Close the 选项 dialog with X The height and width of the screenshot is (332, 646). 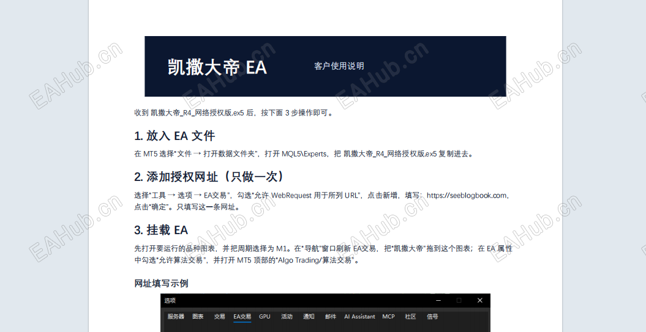point(479,300)
